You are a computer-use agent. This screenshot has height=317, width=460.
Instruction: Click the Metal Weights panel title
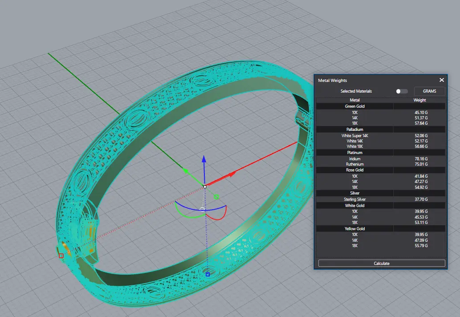332,80
